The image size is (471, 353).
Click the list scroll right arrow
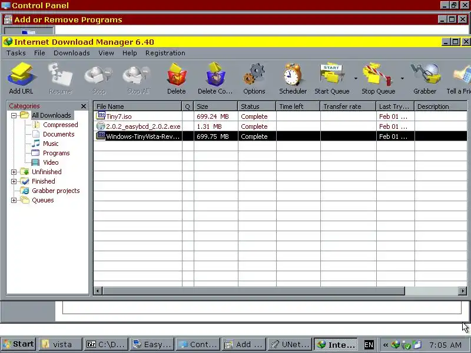pos(463,291)
